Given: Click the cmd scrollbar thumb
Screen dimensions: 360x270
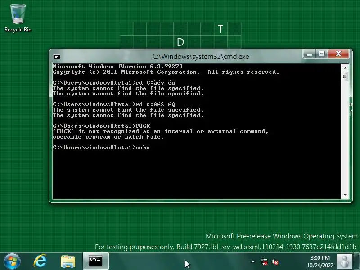Looking at the screenshot, I should [345, 76].
